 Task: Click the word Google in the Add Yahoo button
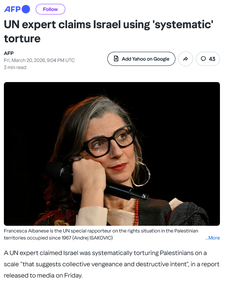pyautogui.click(x=161, y=59)
